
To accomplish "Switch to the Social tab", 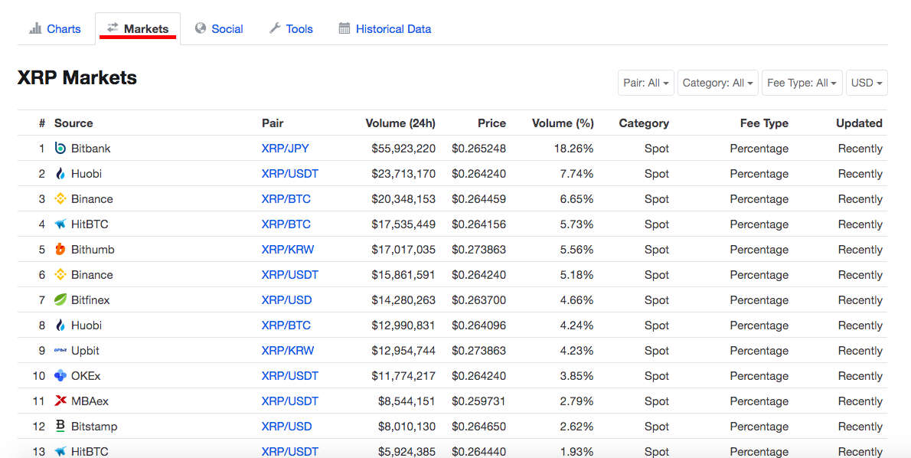I will (219, 28).
